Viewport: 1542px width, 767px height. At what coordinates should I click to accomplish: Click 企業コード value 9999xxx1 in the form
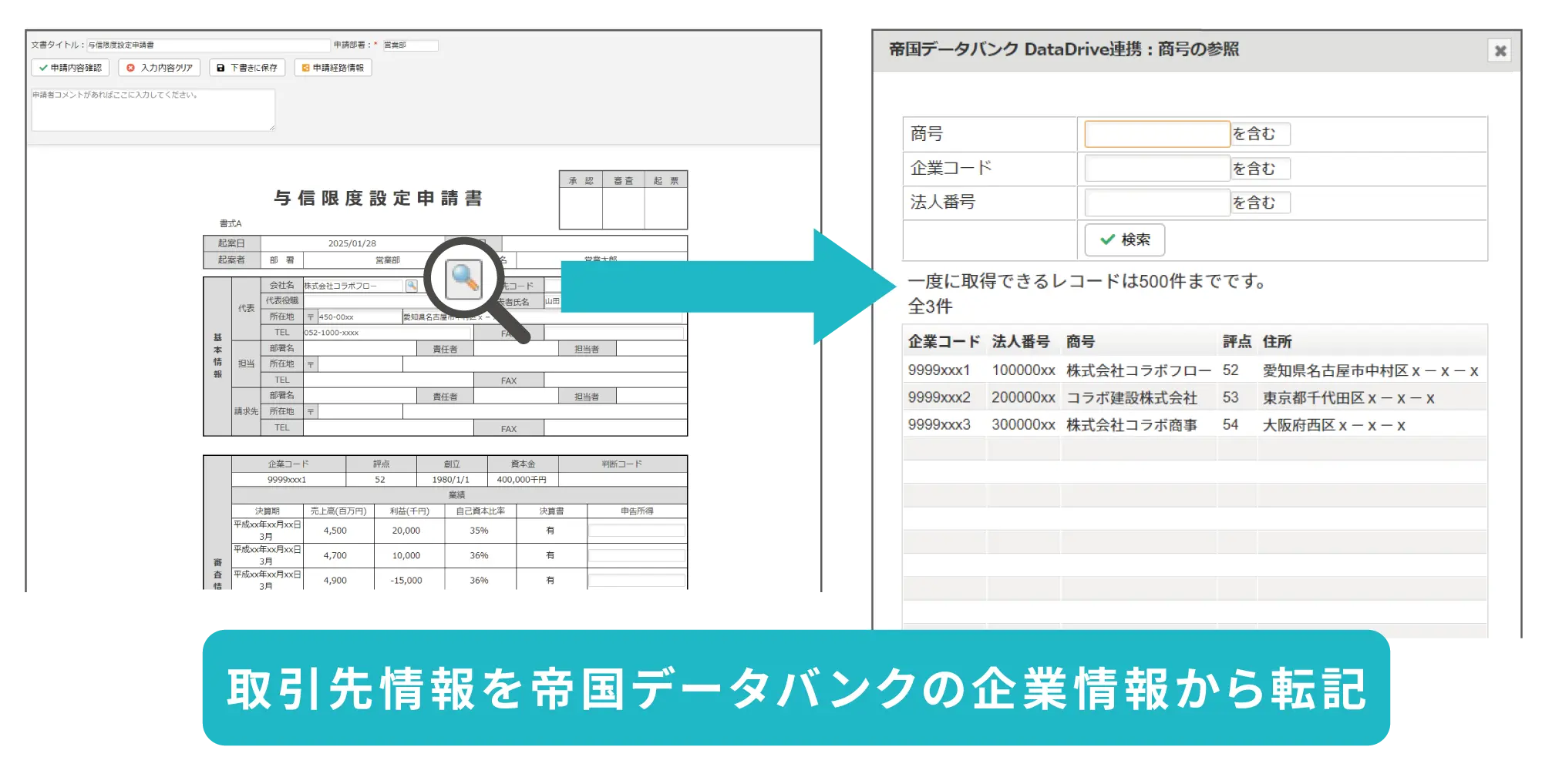point(287,479)
